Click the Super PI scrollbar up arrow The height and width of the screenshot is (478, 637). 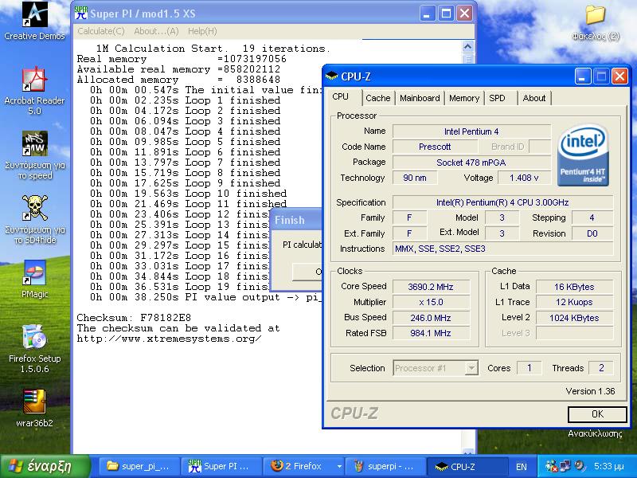pos(467,47)
